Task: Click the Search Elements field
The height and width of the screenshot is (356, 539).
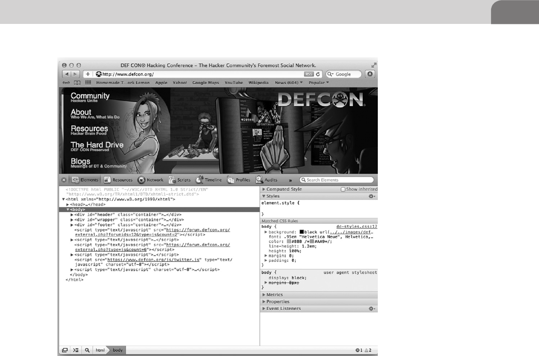Action: tap(336, 180)
